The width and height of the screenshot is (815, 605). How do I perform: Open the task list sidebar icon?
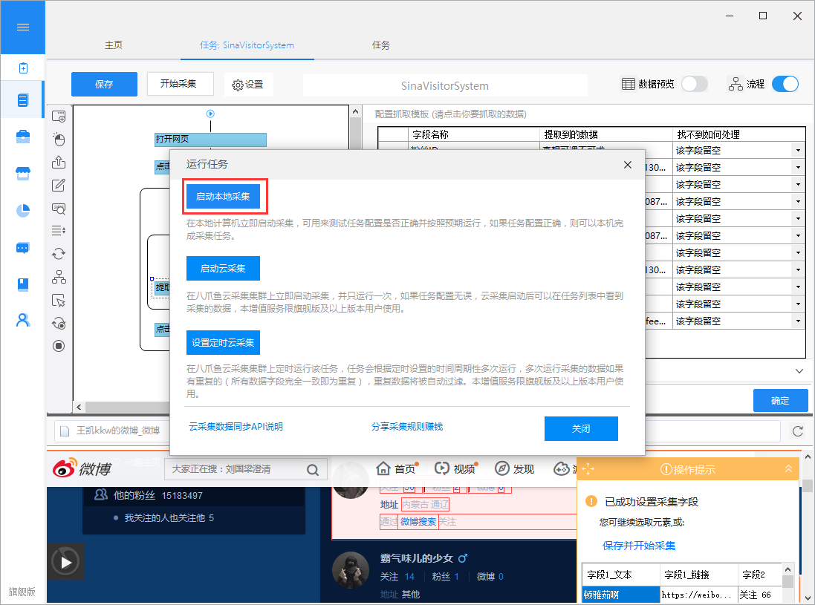click(23, 99)
